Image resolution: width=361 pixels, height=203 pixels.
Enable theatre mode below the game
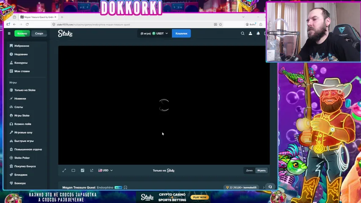point(73,170)
